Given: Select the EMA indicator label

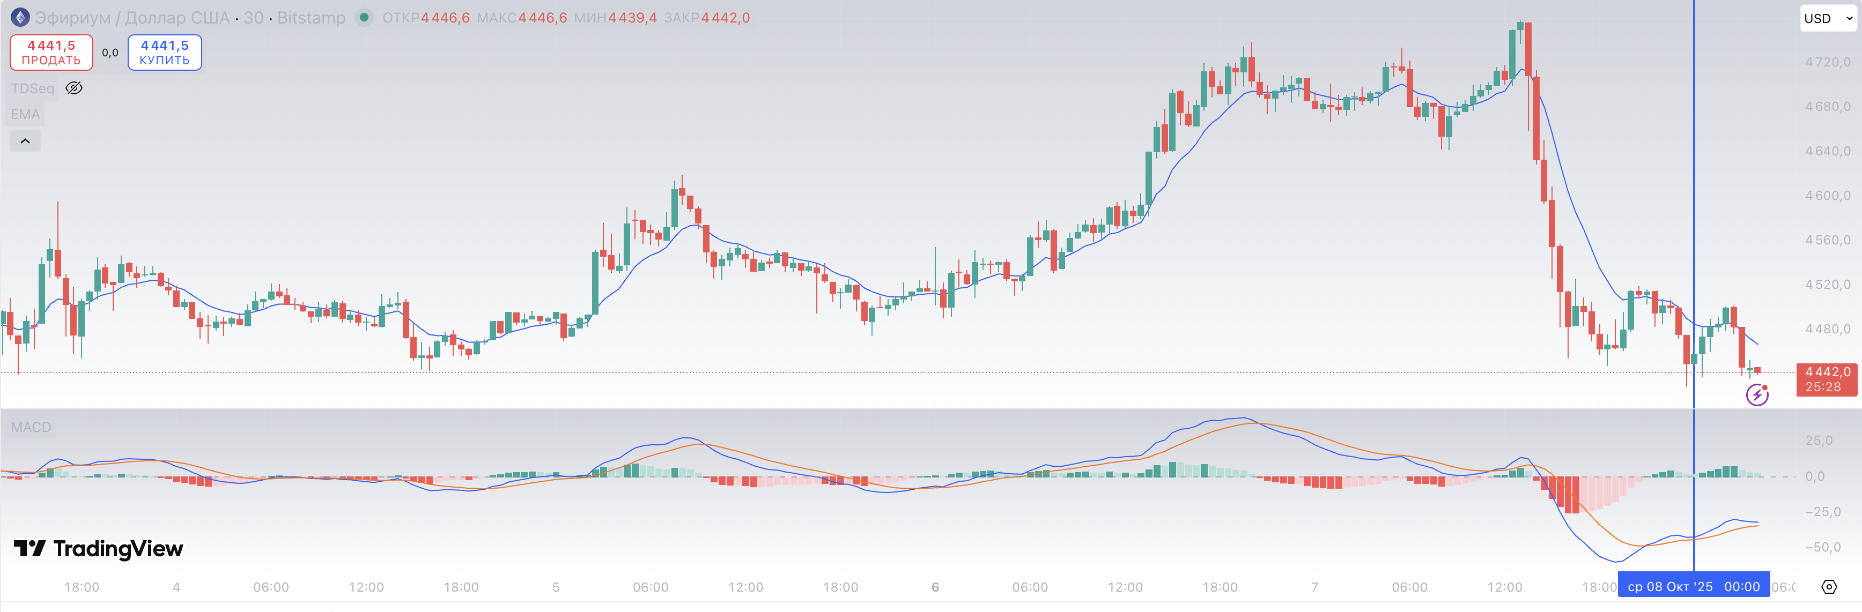Looking at the screenshot, I should (25, 114).
